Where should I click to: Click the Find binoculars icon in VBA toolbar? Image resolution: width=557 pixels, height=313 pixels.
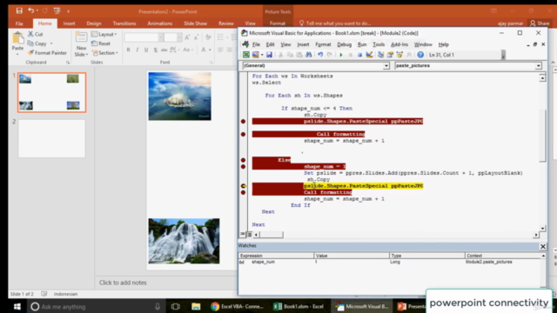308,55
